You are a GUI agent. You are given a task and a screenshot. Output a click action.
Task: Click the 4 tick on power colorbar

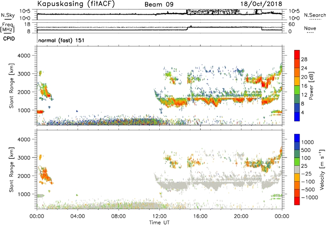pos(303,112)
